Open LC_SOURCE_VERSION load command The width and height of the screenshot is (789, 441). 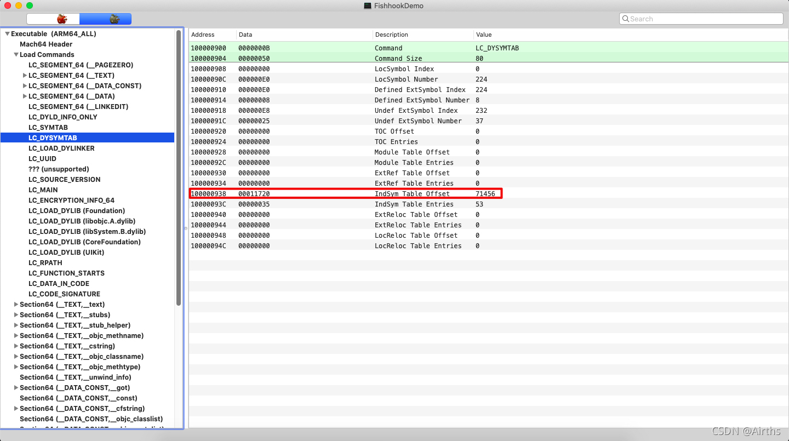point(65,180)
